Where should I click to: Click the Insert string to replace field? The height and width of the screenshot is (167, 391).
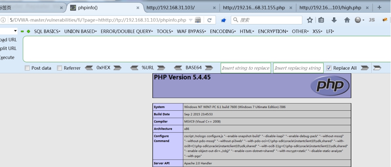click(246, 68)
